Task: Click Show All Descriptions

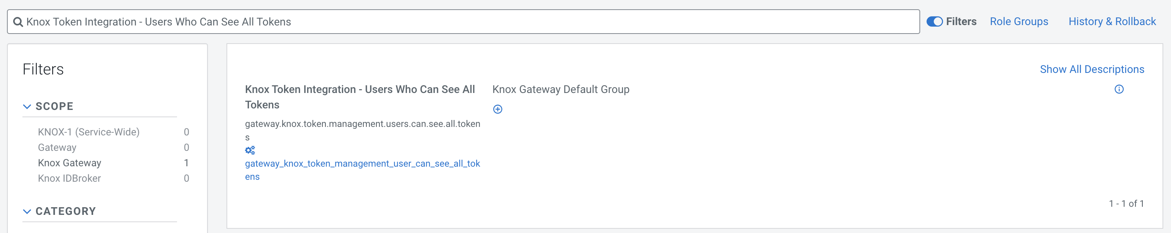Action: click(1091, 69)
